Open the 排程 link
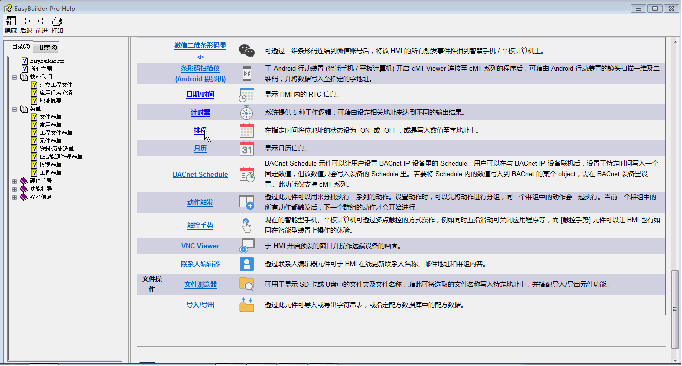This screenshot has width=682, height=366. pos(200,130)
